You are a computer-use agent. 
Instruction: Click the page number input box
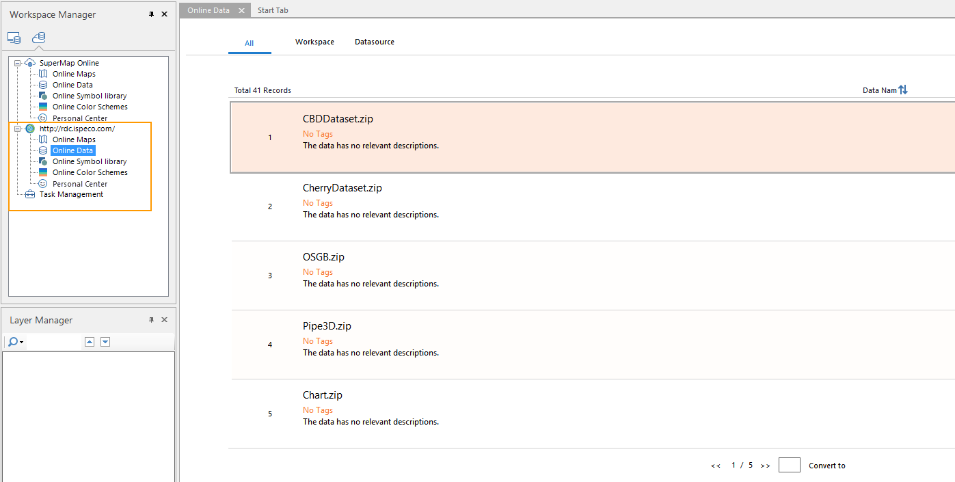point(789,465)
